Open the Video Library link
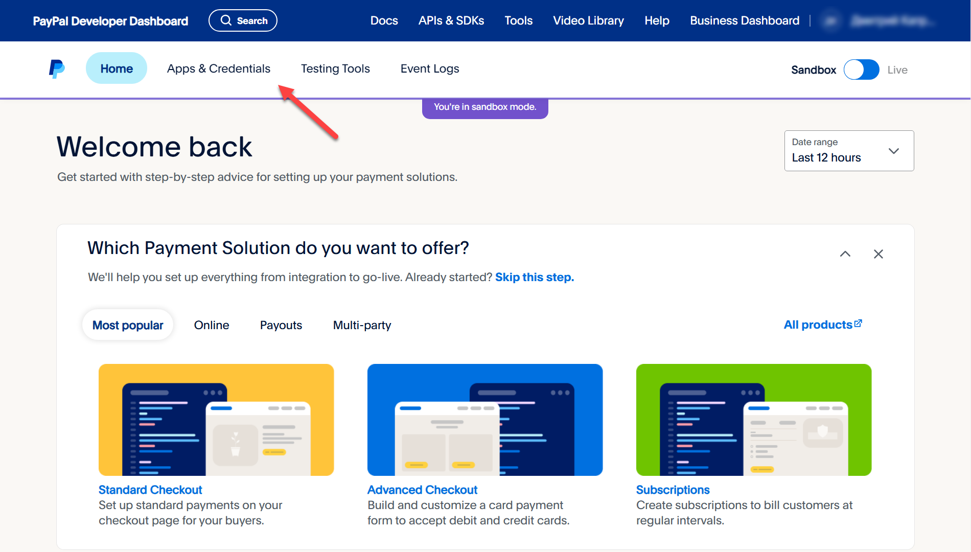The image size is (971, 552). pos(589,20)
